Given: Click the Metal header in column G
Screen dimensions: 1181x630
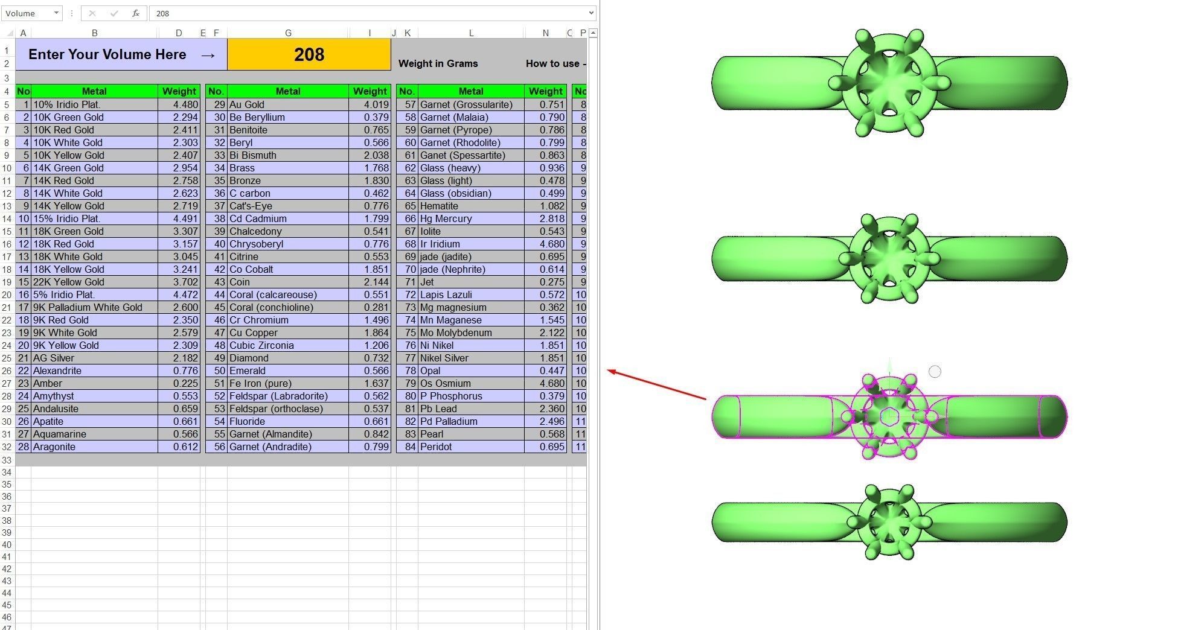Looking at the screenshot, I should point(288,91).
